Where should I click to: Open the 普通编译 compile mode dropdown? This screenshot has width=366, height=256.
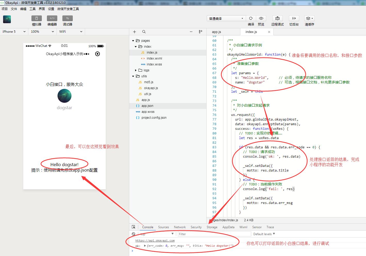pos(226,19)
